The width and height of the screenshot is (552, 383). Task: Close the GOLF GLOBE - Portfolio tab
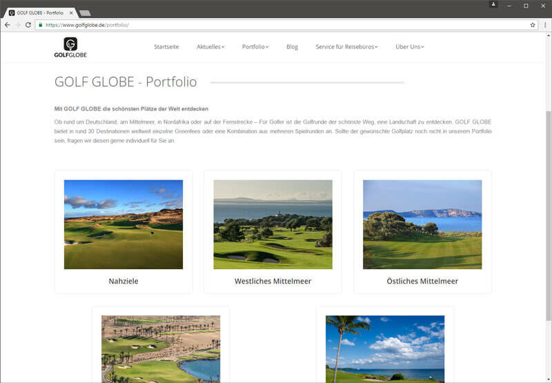[x=71, y=12]
